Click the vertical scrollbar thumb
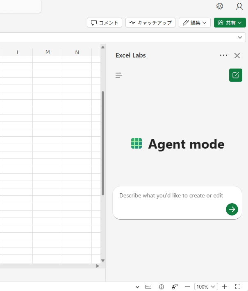 pos(103,143)
